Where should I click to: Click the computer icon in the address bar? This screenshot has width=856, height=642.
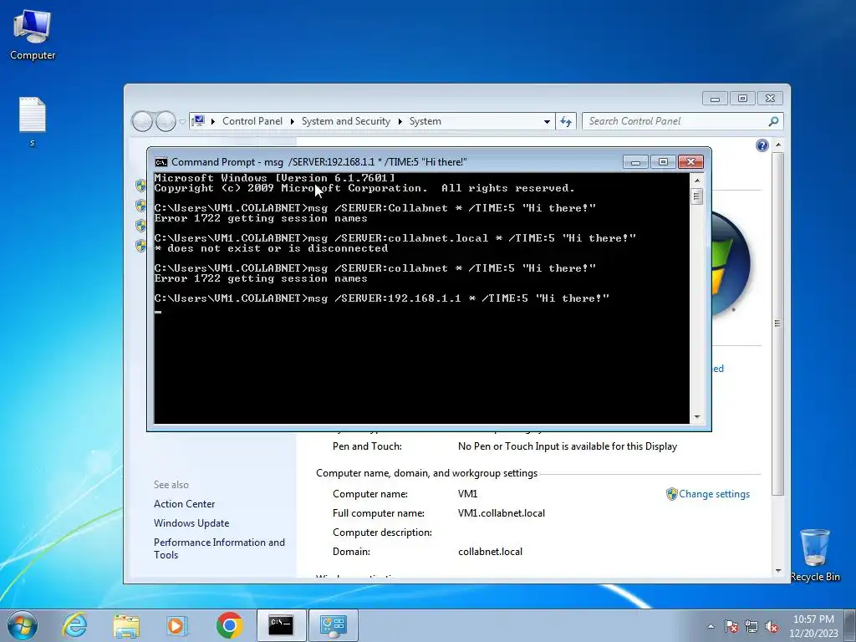[x=198, y=120]
